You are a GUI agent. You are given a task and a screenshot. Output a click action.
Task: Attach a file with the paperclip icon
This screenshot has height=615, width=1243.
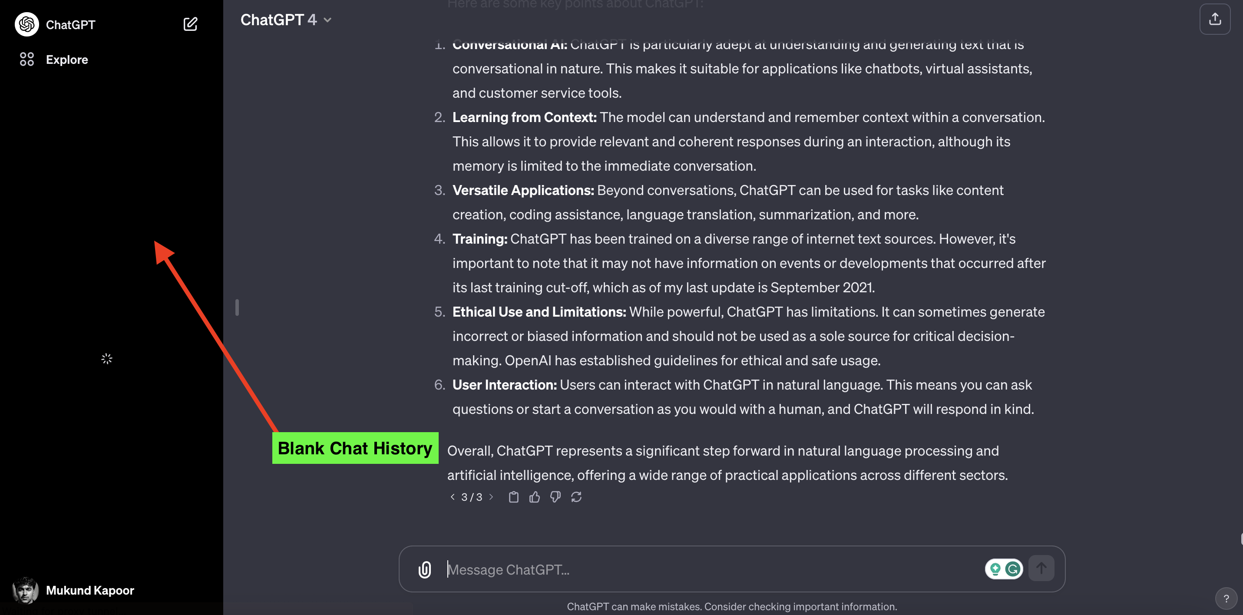[x=424, y=570]
